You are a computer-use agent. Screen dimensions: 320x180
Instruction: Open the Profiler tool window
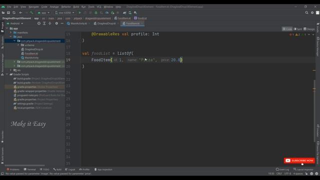(x=84, y=169)
